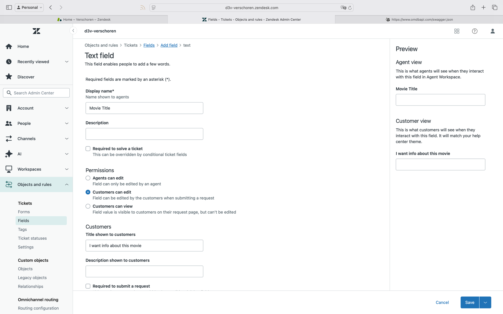Collapse the sidebar with the arrow icon
Image resolution: width=503 pixels, height=314 pixels.
[x=73, y=31]
